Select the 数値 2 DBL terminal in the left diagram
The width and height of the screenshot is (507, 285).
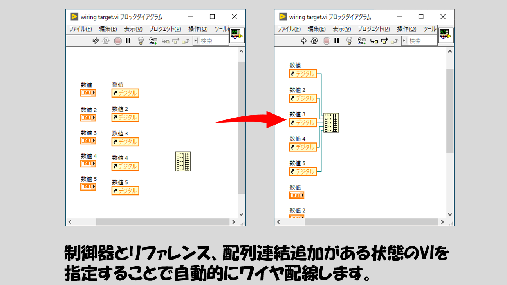point(88,118)
